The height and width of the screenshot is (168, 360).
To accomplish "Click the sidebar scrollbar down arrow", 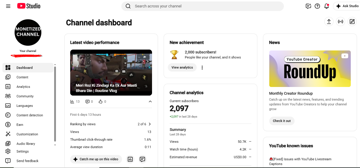I will [55, 145].
